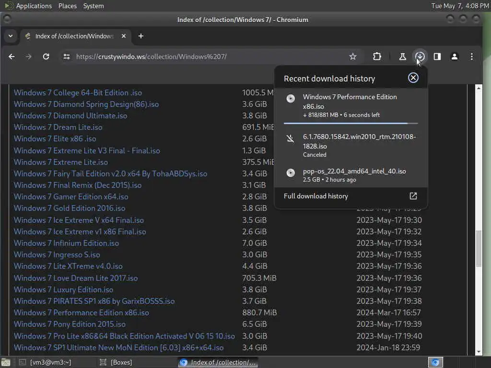The height and width of the screenshot is (368, 491).
Task: Open Windows 7 College 64-Bit Edition .iso link
Action: coord(78,92)
